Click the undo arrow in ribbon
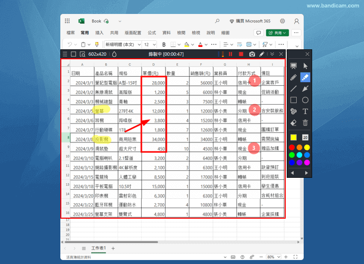 click(x=69, y=44)
